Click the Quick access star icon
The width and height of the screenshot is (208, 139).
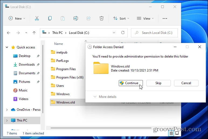click(x=13, y=47)
